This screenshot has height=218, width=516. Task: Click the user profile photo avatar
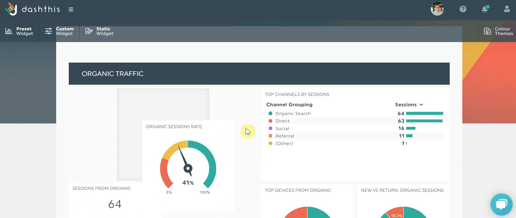(x=437, y=9)
